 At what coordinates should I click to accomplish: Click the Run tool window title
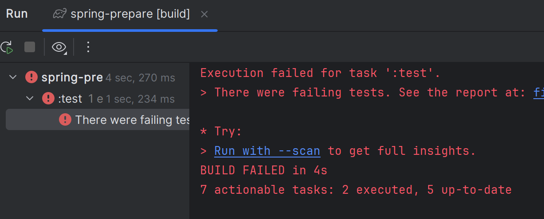[17, 14]
